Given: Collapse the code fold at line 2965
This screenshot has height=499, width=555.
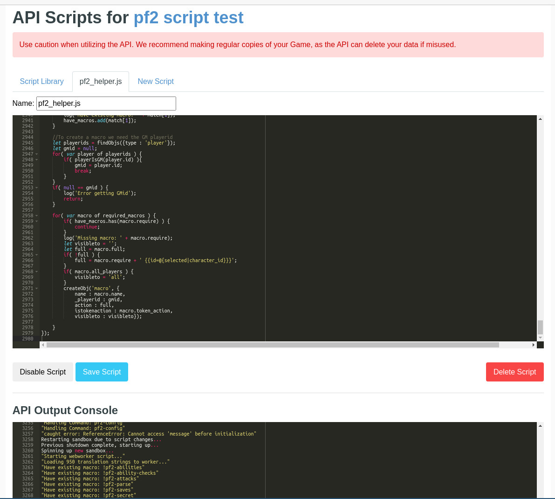Looking at the screenshot, I should 36,255.
